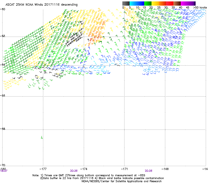Select the brown 35-40 knots color segment
This screenshot has width=208, height=183.
coord(177,3)
